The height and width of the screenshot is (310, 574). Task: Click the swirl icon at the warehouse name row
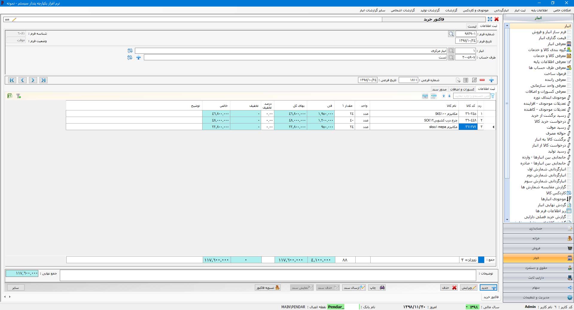[130, 51]
